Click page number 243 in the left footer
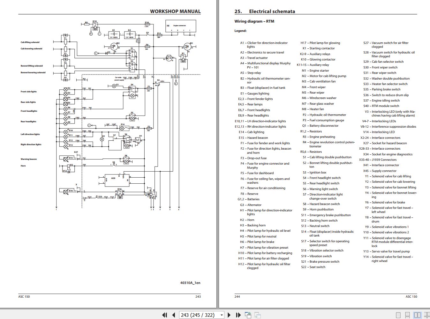430x319 pixels. click(198, 296)
